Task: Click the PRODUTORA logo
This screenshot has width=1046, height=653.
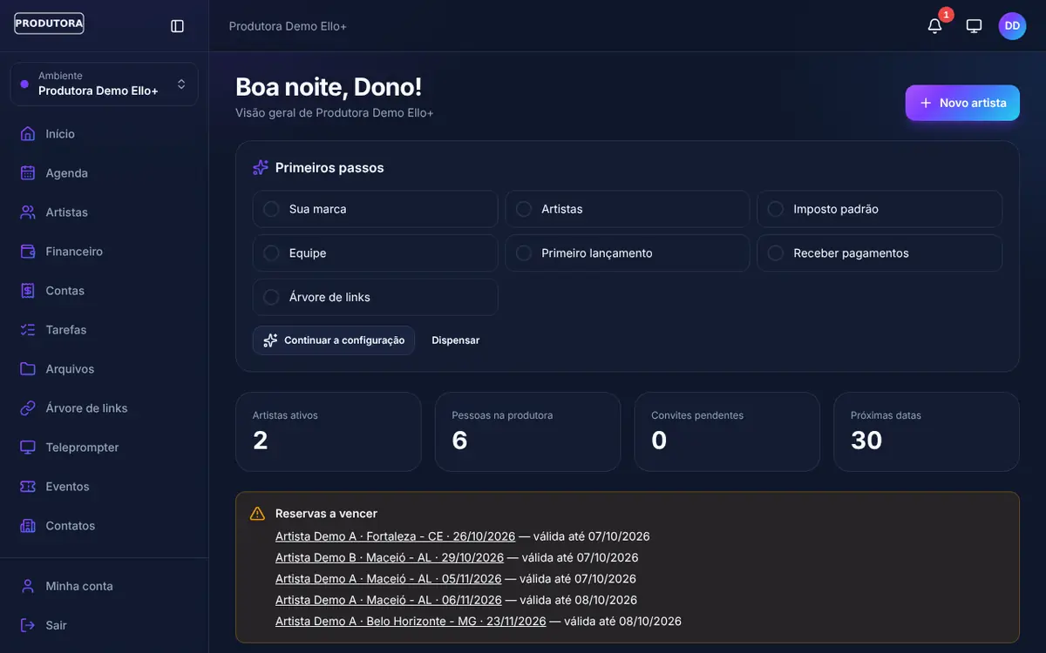Action: [x=50, y=24]
